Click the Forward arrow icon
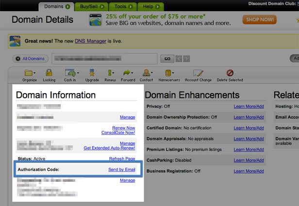This screenshot has width=299, height=206. click(x=128, y=73)
